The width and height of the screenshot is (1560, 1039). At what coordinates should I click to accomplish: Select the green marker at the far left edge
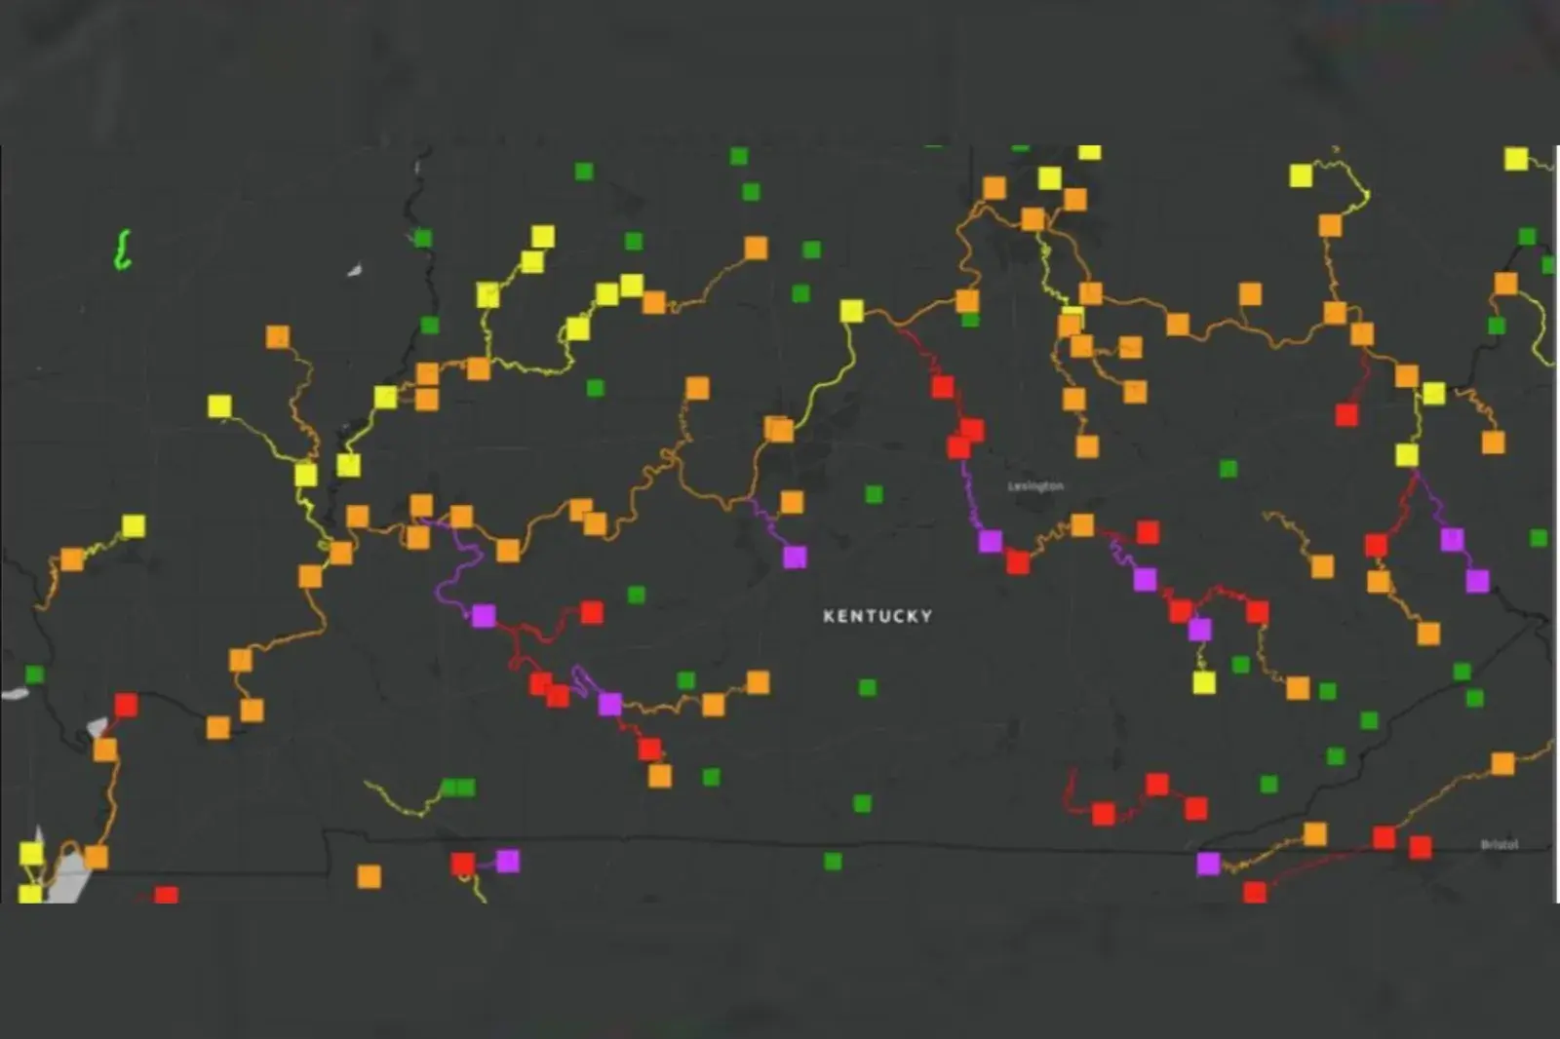35,674
